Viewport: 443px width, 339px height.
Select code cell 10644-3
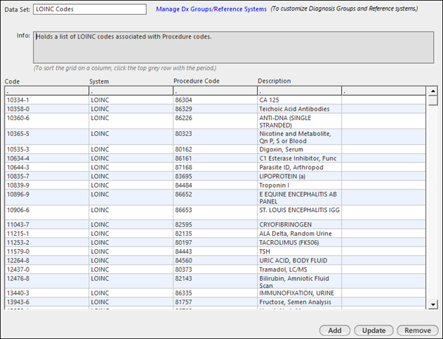(46, 167)
